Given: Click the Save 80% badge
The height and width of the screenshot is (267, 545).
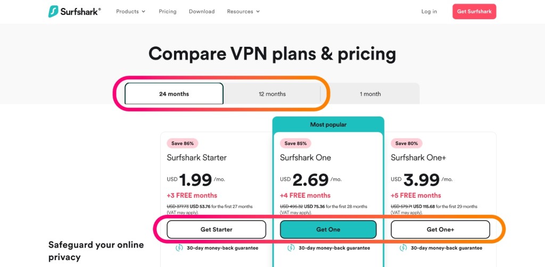Looking at the screenshot, I should click(x=407, y=143).
